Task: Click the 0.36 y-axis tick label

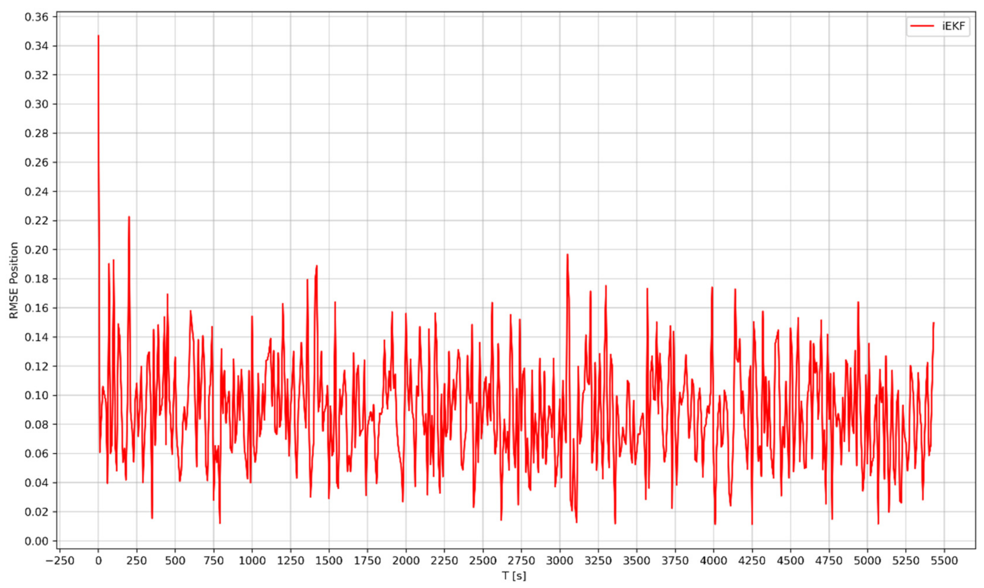Action: pos(36,17)
